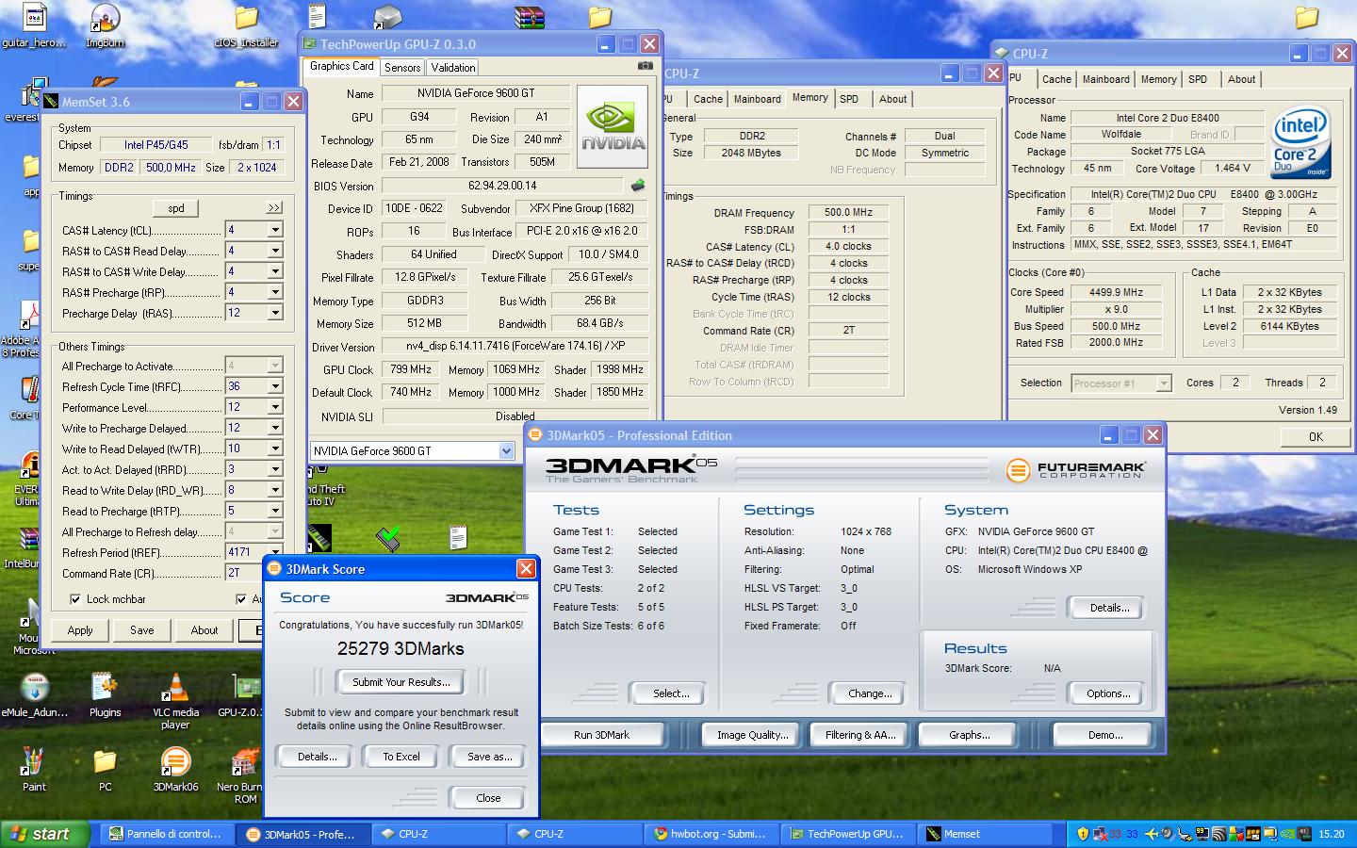Select the WinRAR archive icon on desktop
Image resolution: width=1357 pixels, height=848 pixels.
[529, 16]
